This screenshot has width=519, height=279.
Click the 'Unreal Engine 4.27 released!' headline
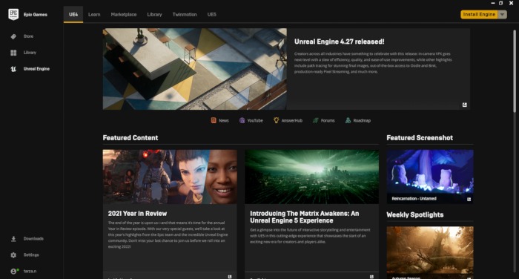click(x=340, y=42)
